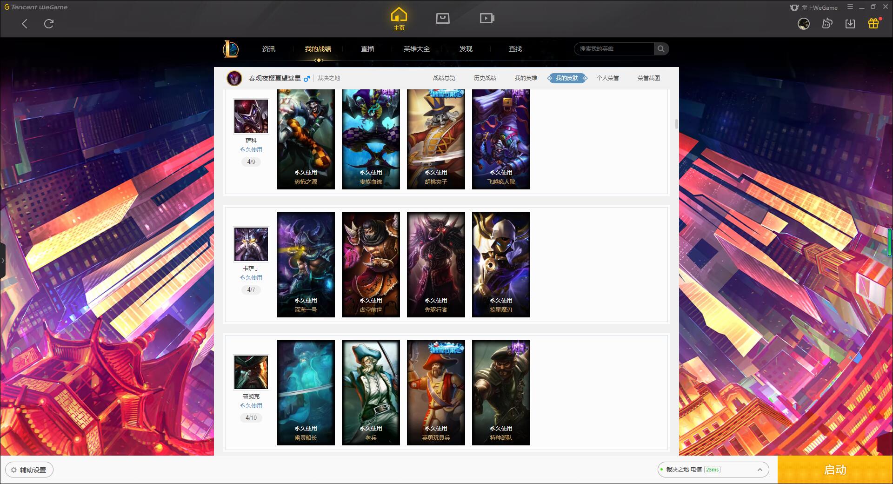Open the home 主页 icon
The width and height of the screenshot is (893, 484).
(399, 19)
